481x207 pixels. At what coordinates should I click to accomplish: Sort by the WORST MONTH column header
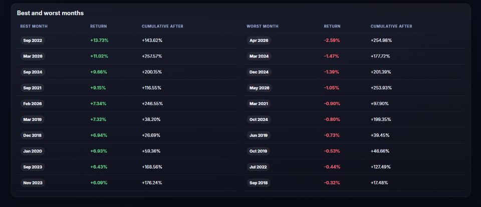pos(262,26)
